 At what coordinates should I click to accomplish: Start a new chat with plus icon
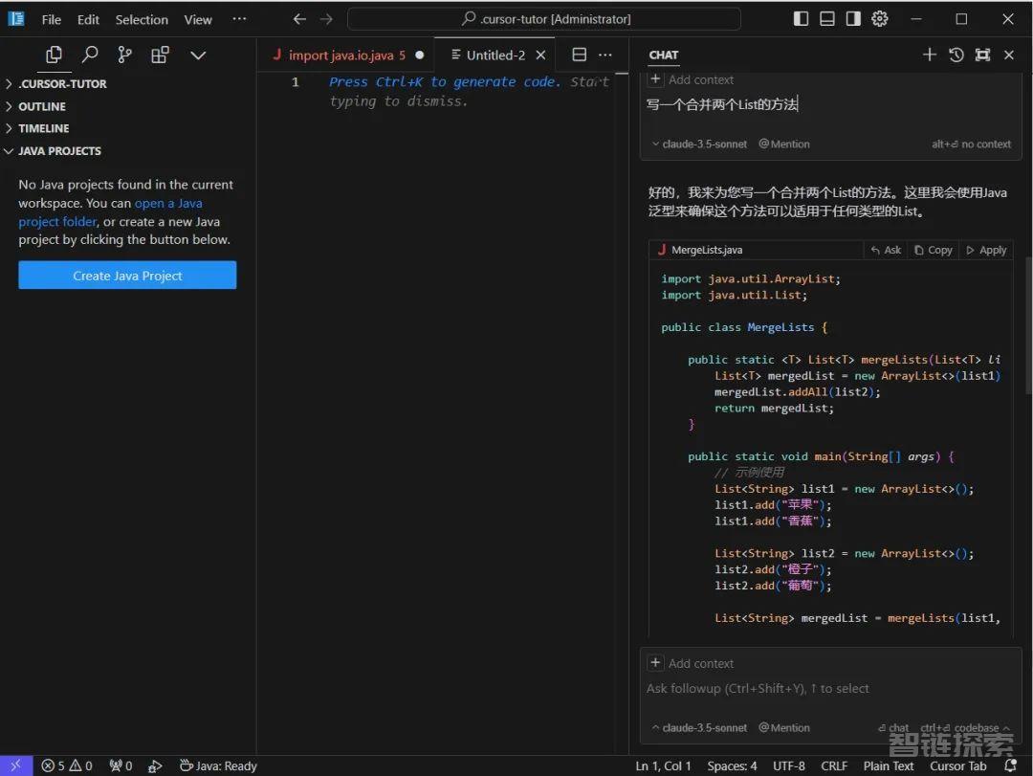click(929, 55)
